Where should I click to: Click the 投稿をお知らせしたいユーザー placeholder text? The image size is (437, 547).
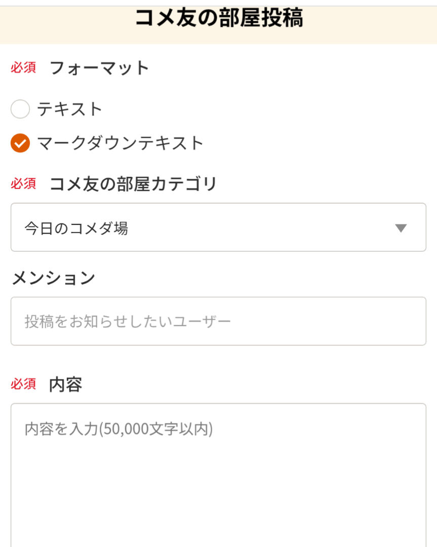[128, 321]
